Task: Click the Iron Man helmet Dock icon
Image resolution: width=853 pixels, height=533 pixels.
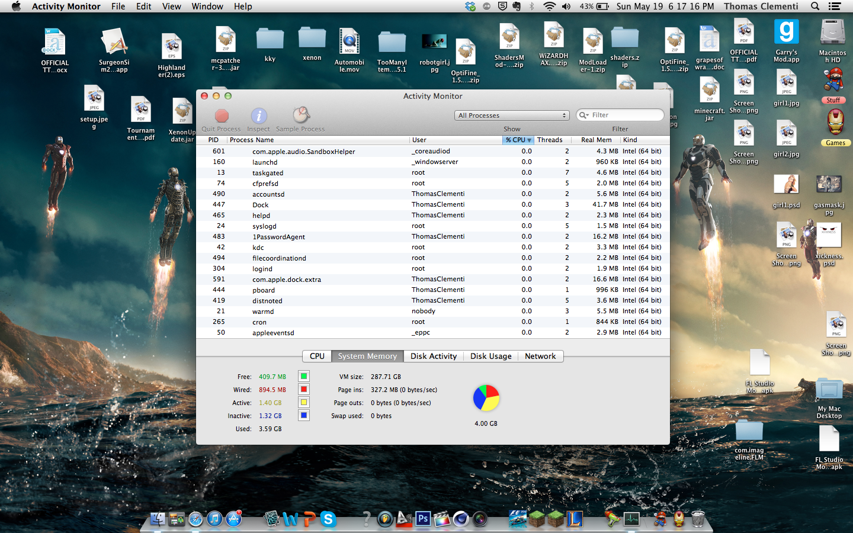Action: (x=679, y=519)
